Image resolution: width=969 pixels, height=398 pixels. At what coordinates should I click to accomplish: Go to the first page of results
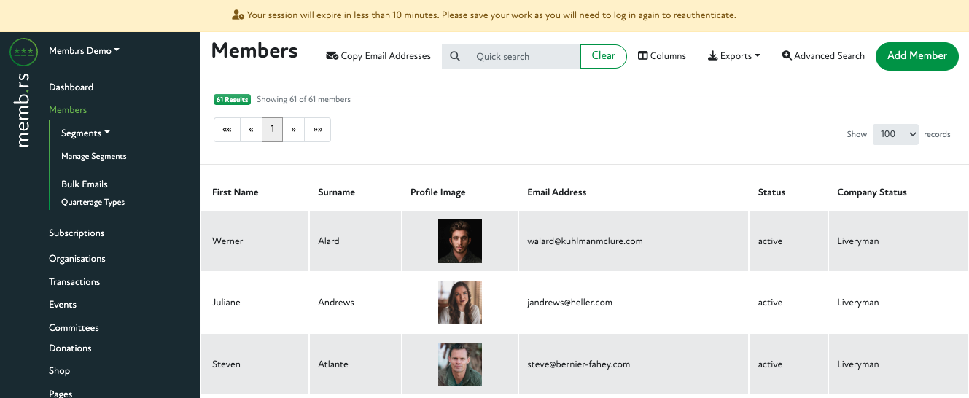click(227, 130)
